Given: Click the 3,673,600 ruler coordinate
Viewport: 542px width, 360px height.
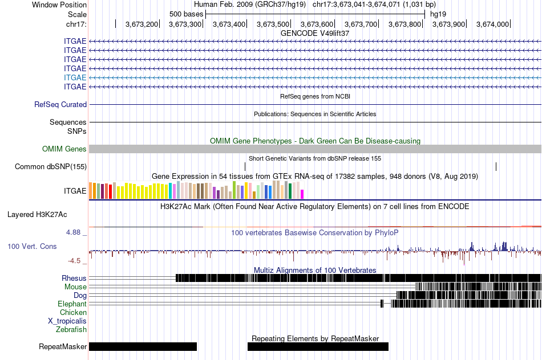Looking at the screenshot, I should (x=317, y=24).
